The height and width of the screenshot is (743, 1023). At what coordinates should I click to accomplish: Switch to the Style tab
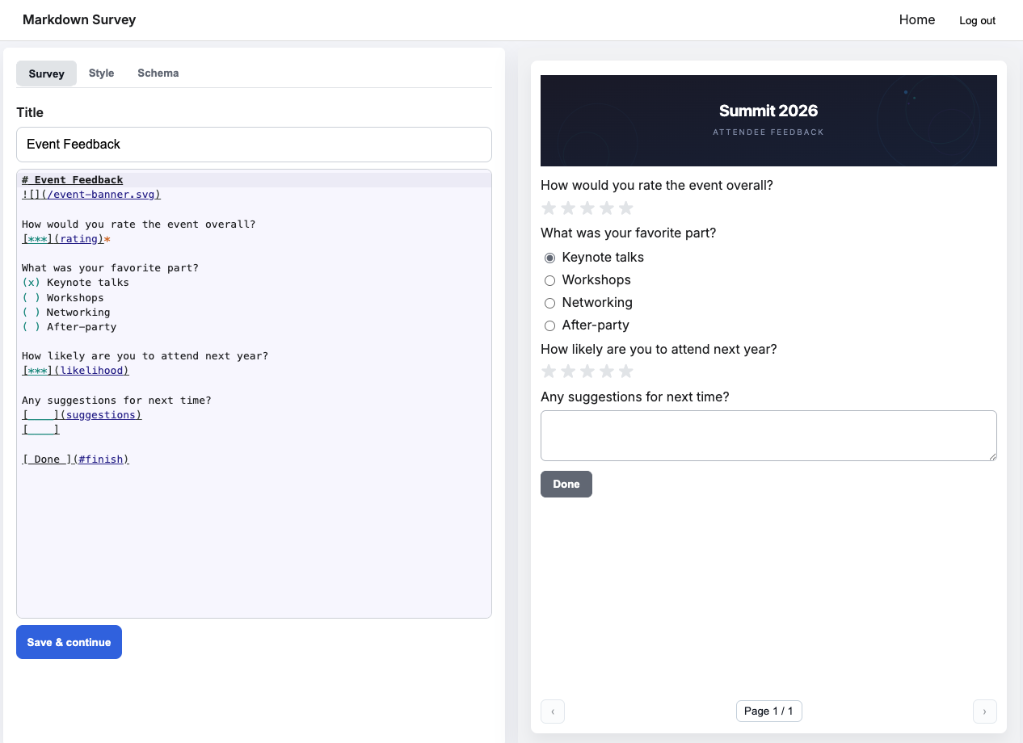pos(101,73)
